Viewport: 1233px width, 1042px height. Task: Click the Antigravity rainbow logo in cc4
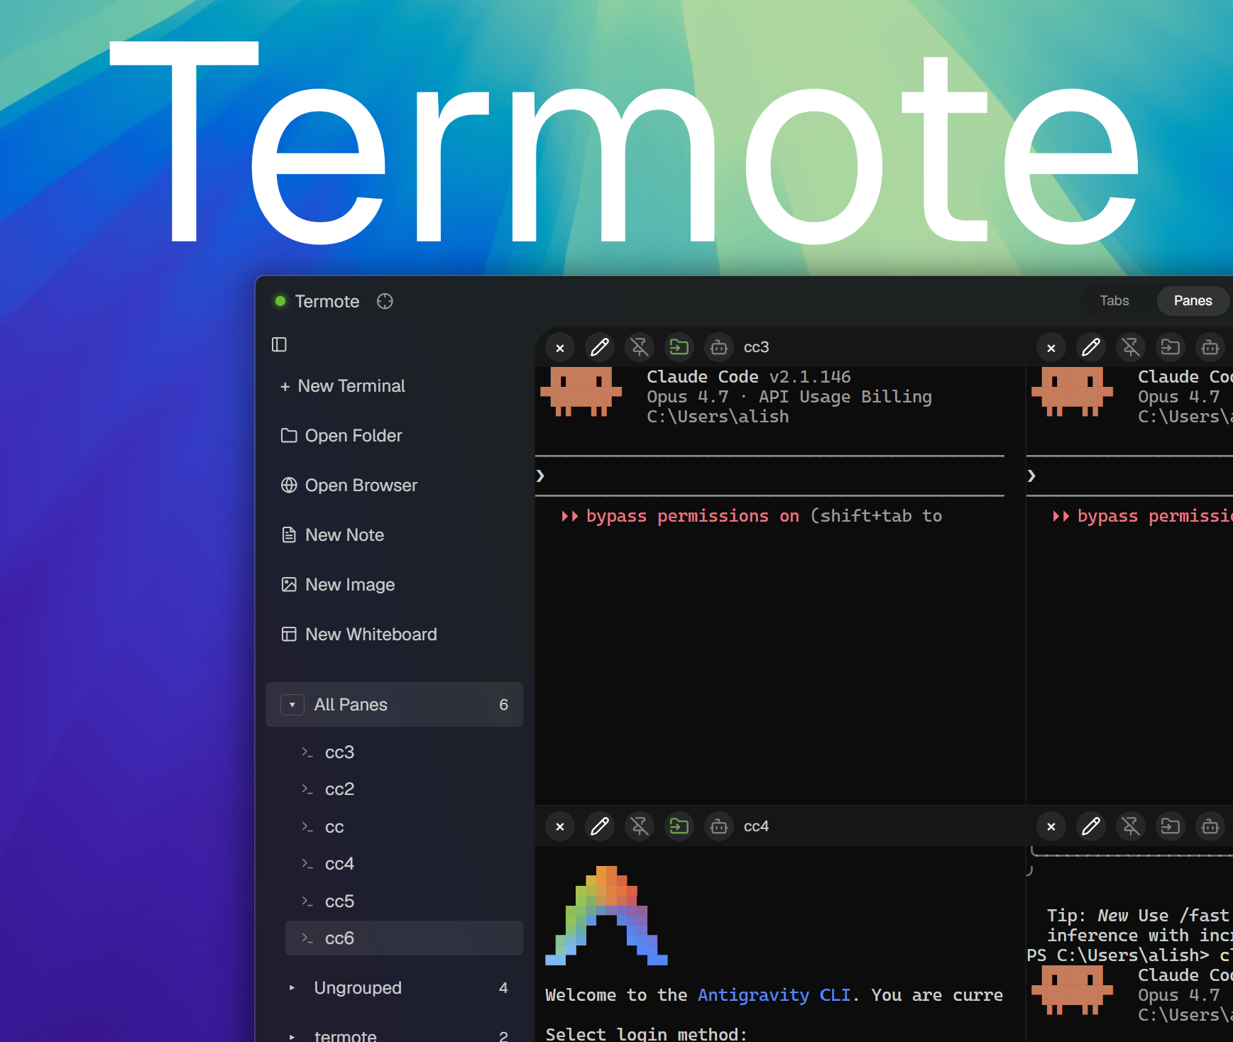click(606, 916)
